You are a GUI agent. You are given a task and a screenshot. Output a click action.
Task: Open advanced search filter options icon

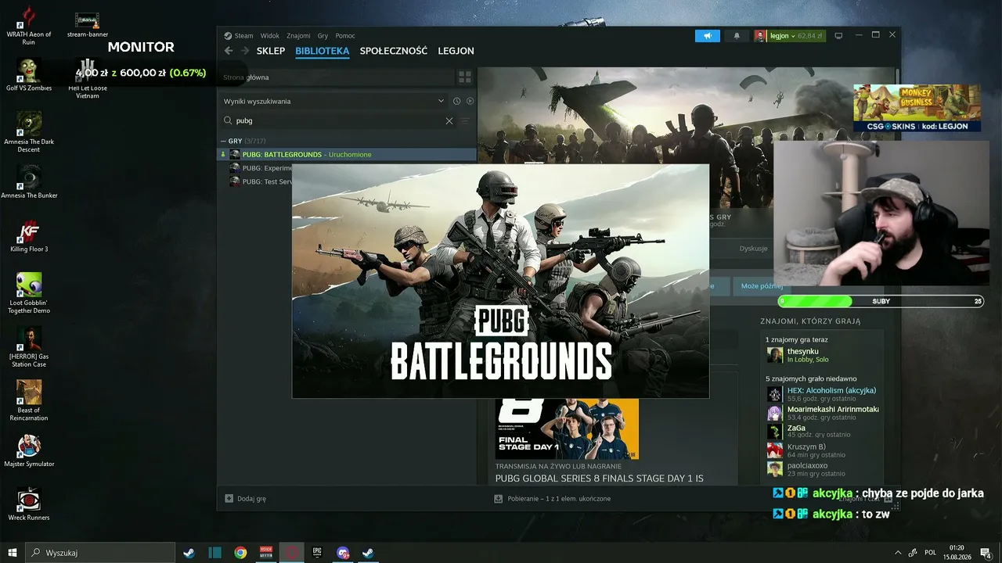pyautogui.click(x=465, y=121)
